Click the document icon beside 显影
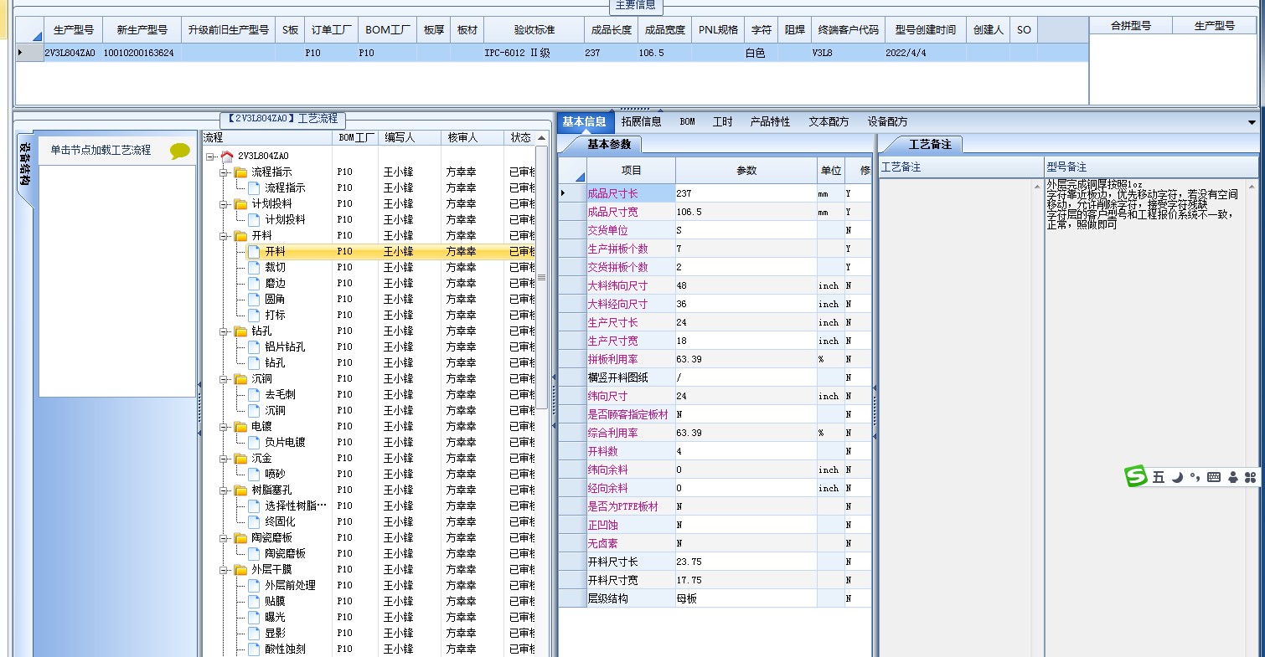The width and height of the screenshot is (1265, 657). [254, 633]
